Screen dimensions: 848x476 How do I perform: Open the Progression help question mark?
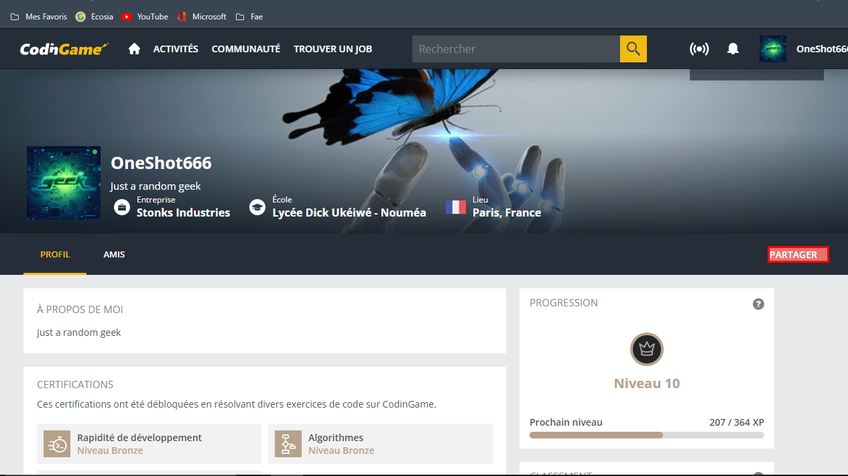(x=758, y=304)
